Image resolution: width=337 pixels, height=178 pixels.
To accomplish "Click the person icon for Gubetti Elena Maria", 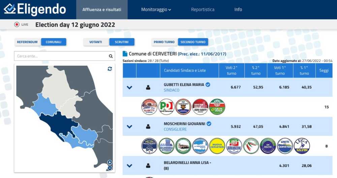I will 148,87.
